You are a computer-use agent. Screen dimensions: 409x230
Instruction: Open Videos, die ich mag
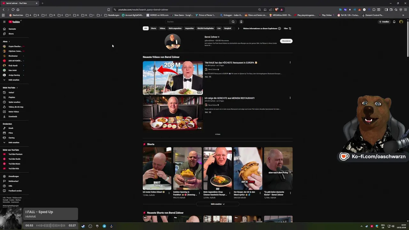16,107
